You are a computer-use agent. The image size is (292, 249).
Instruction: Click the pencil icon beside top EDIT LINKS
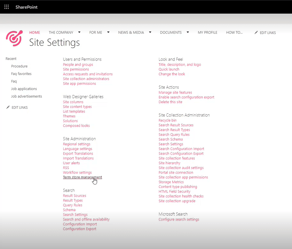[x=256, y=33]
